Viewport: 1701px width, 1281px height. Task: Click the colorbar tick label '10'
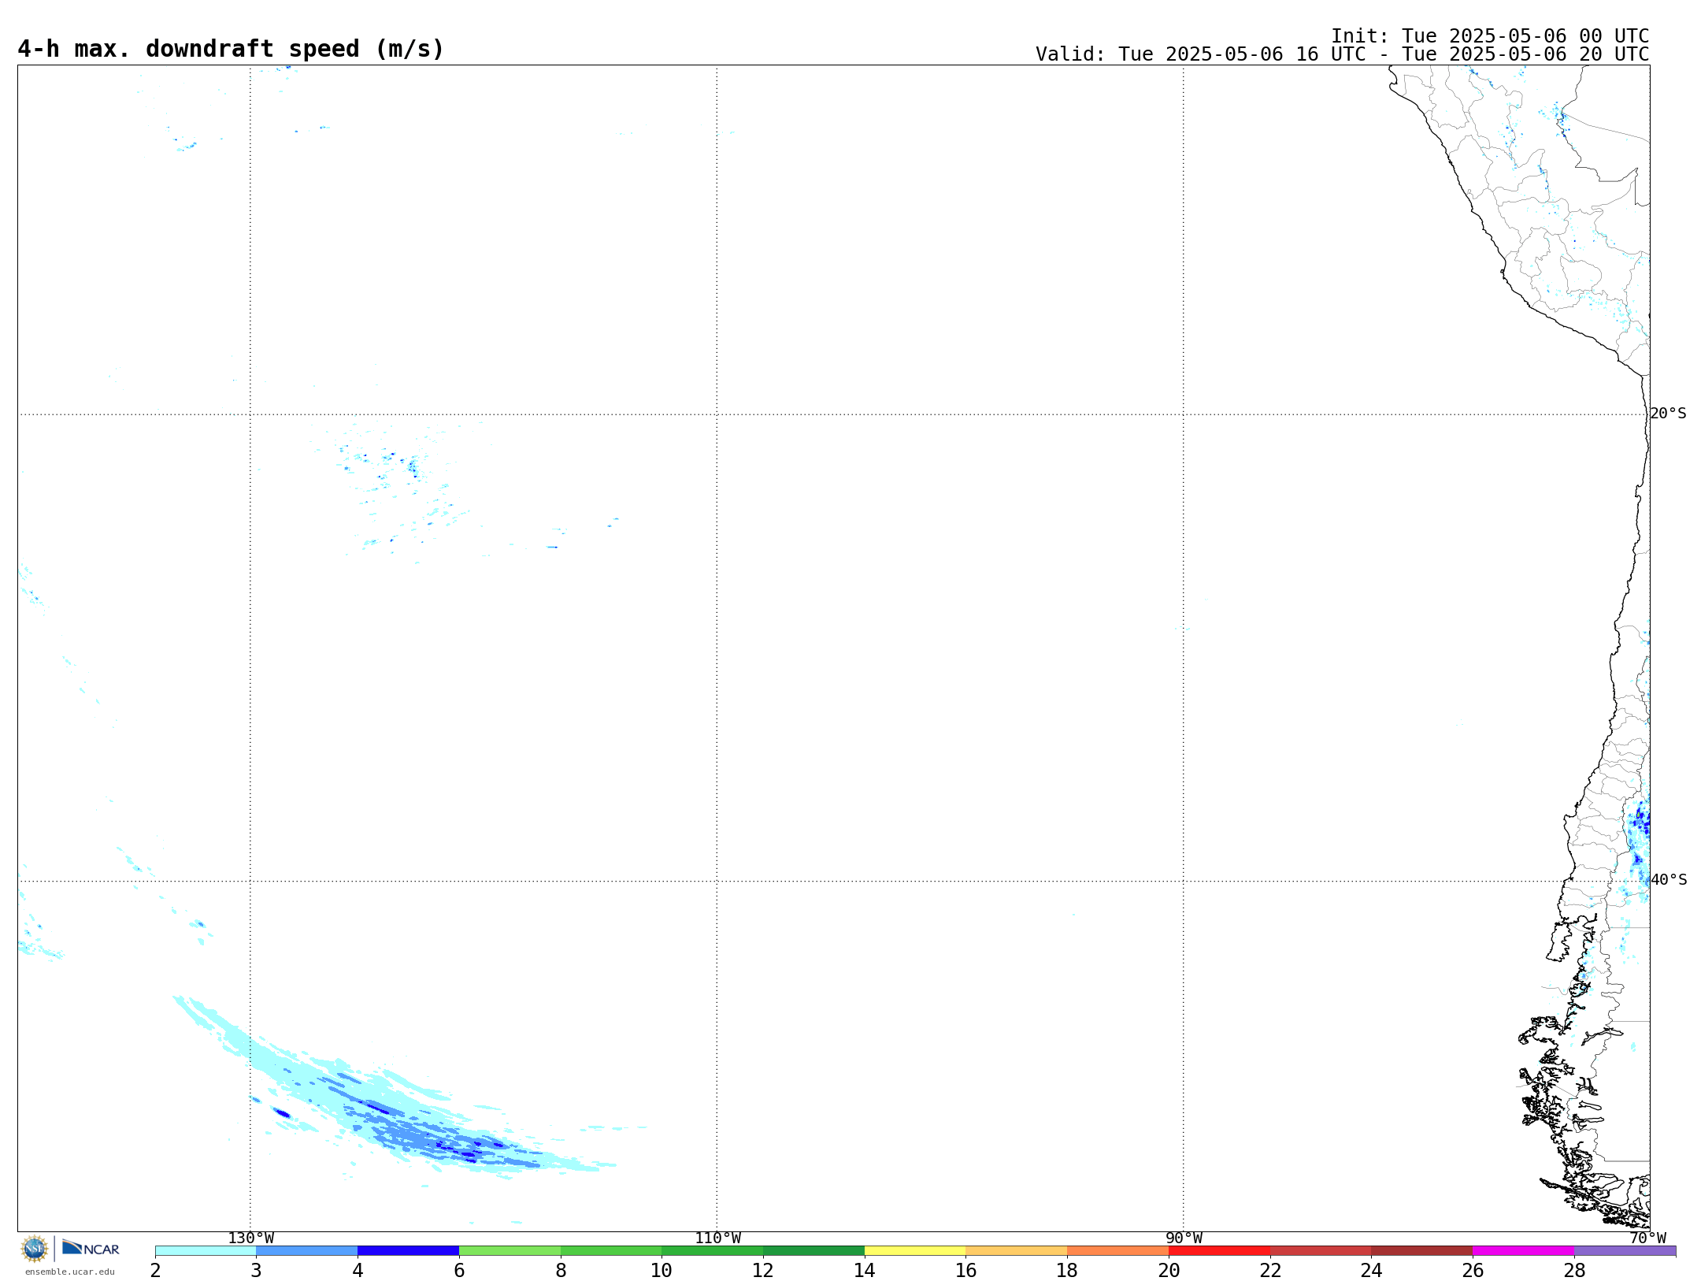pyautogui.click(x=661, y=1271)
